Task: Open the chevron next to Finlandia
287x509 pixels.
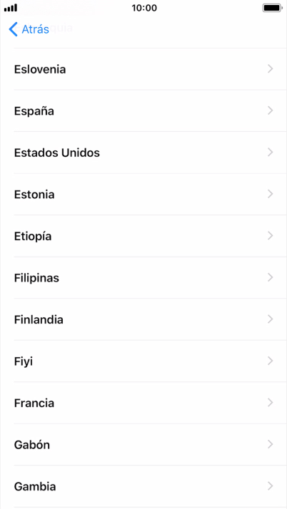Action: coord(270,319)
